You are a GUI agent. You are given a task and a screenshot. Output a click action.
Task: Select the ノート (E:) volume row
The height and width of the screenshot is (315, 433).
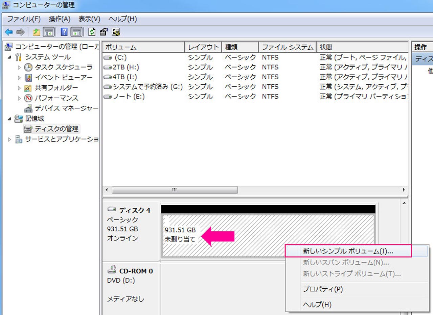pos(255,97)
